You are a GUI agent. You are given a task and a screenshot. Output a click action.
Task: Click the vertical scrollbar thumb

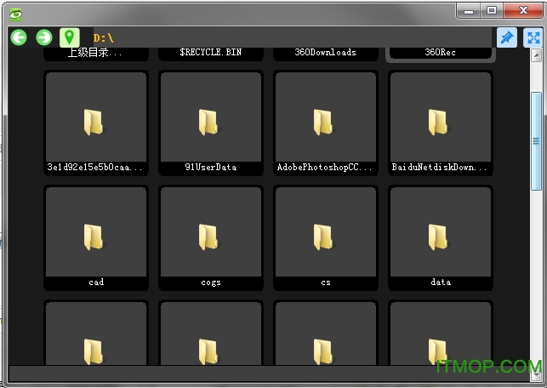536,141
